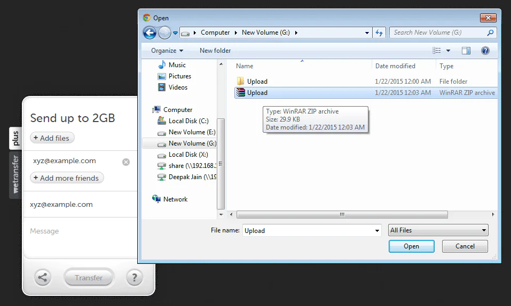Click the WinRAR archive icon
This screenshot has width=511, height=306.
[240, 92]
